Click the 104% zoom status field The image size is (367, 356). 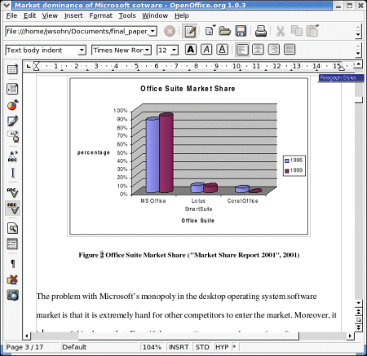tap(152, 347)
